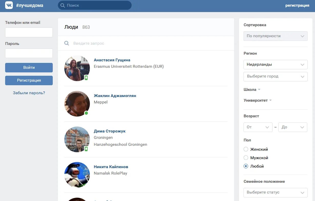Image resolution: width=315 pixels, height=201 pixels.
Task: Click the Регистрация button in the sidebar
Action: pos(29,80)
